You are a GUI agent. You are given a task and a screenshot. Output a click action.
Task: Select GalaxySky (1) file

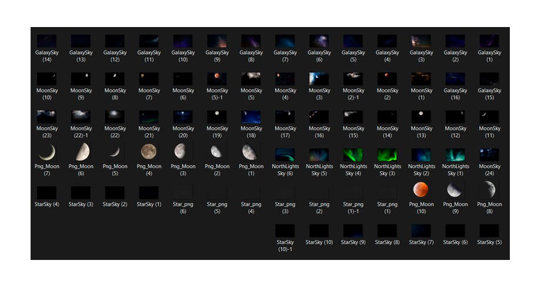pyautogui.click(x=489, y=41)
